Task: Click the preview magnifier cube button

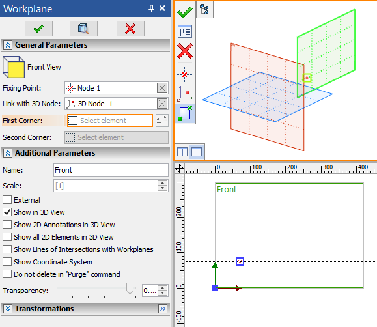Action: 83,29
